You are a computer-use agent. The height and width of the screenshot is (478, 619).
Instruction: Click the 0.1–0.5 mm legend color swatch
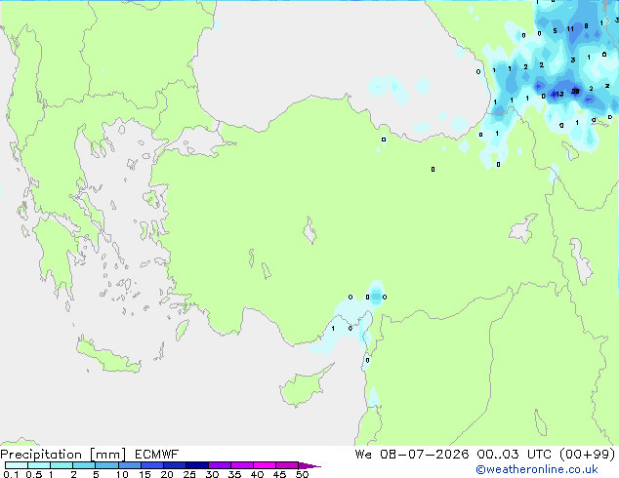pyautogui.click(x=17, y=465)
